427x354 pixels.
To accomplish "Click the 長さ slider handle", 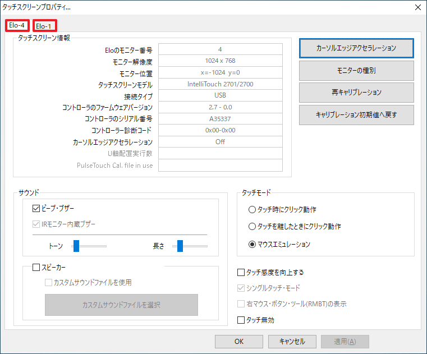I will (x=180, y=246).
